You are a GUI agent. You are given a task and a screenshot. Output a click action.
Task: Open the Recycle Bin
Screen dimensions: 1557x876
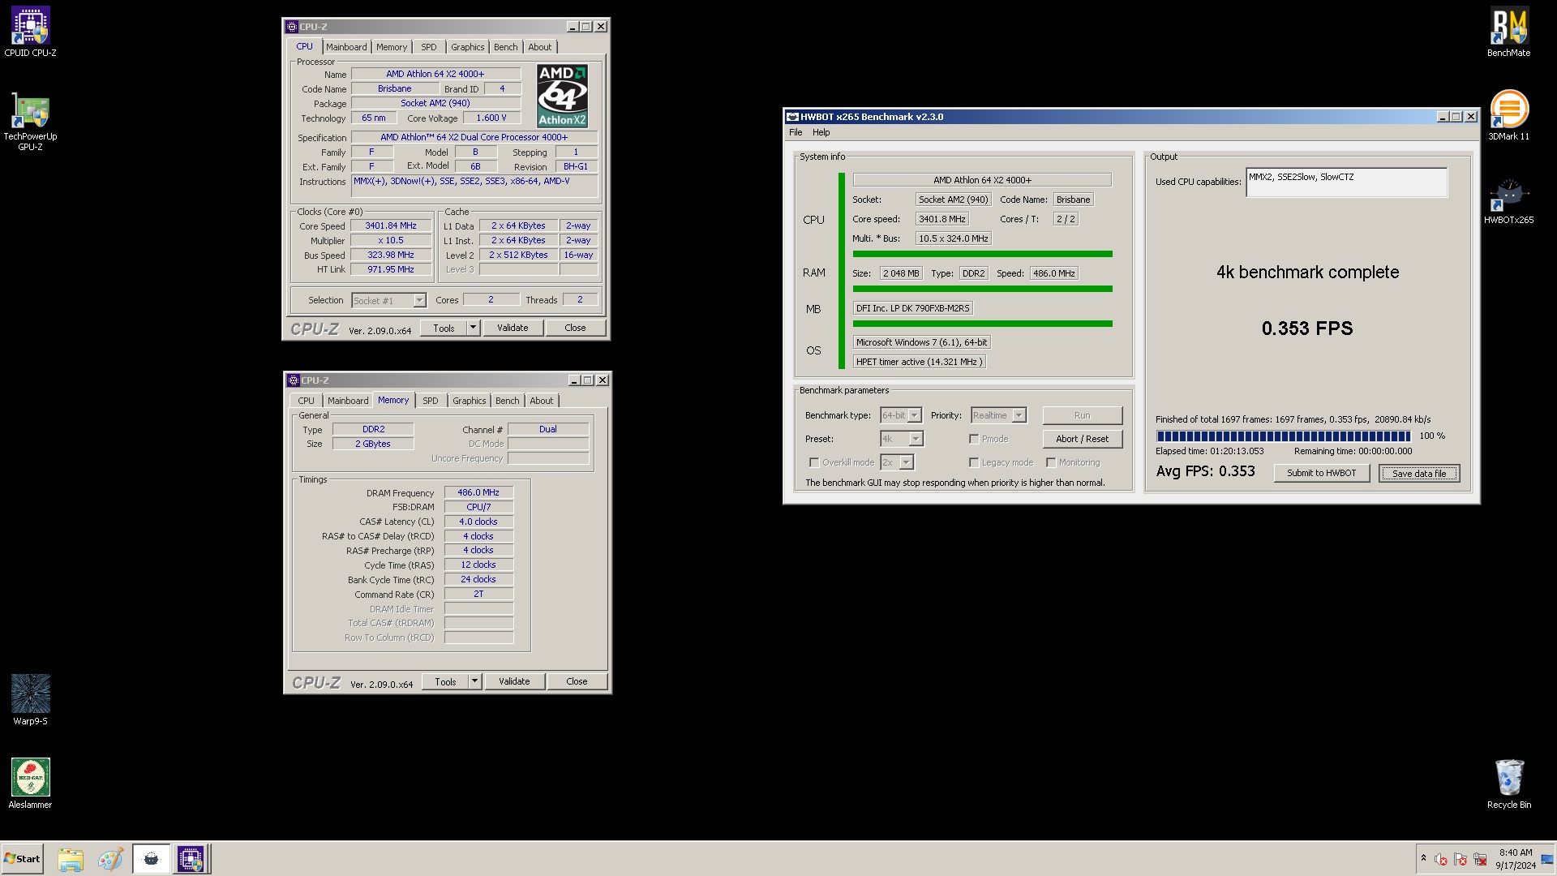coord(1508,784)
